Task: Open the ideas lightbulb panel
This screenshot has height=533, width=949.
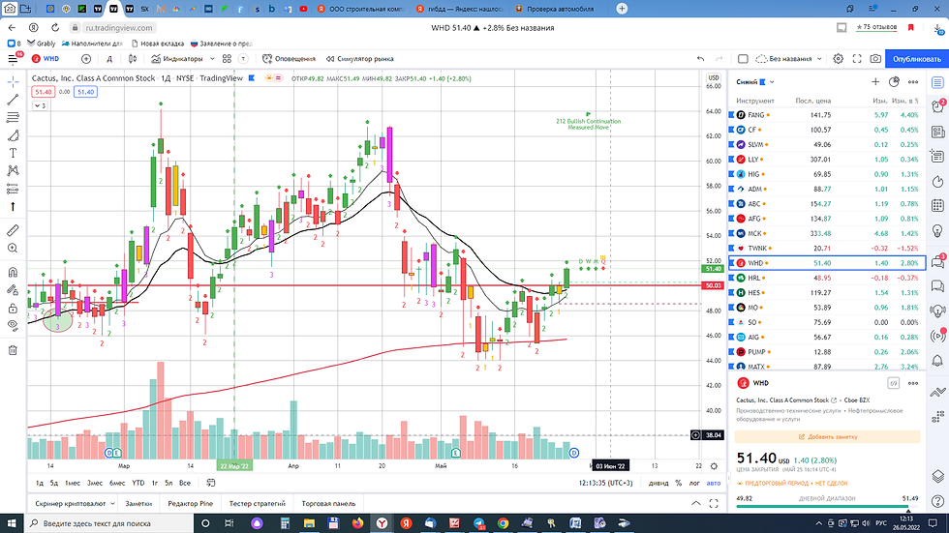Action: click(x=937, y=231)
